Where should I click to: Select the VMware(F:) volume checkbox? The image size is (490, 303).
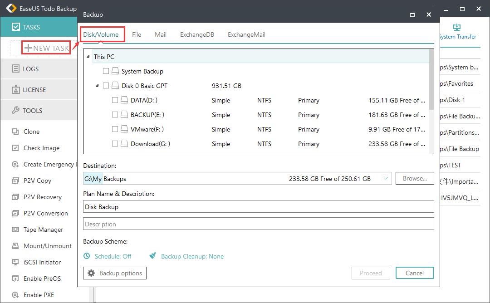tap(115, 129)
